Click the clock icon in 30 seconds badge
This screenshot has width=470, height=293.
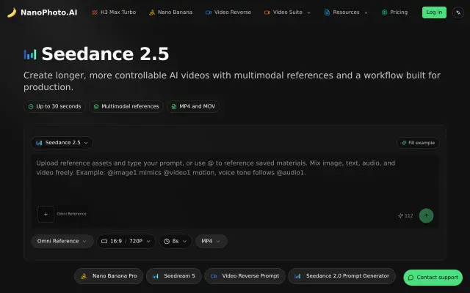pyautogui.click(x=31, y=107)
